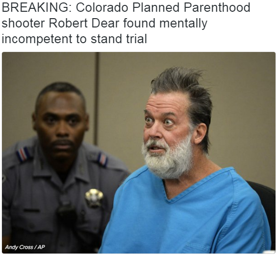Image resolution: width=277 pixels, height=255 pixels.
Task: Click the striped patch on the officer's left shoulder
Action: tap(102, 160)
